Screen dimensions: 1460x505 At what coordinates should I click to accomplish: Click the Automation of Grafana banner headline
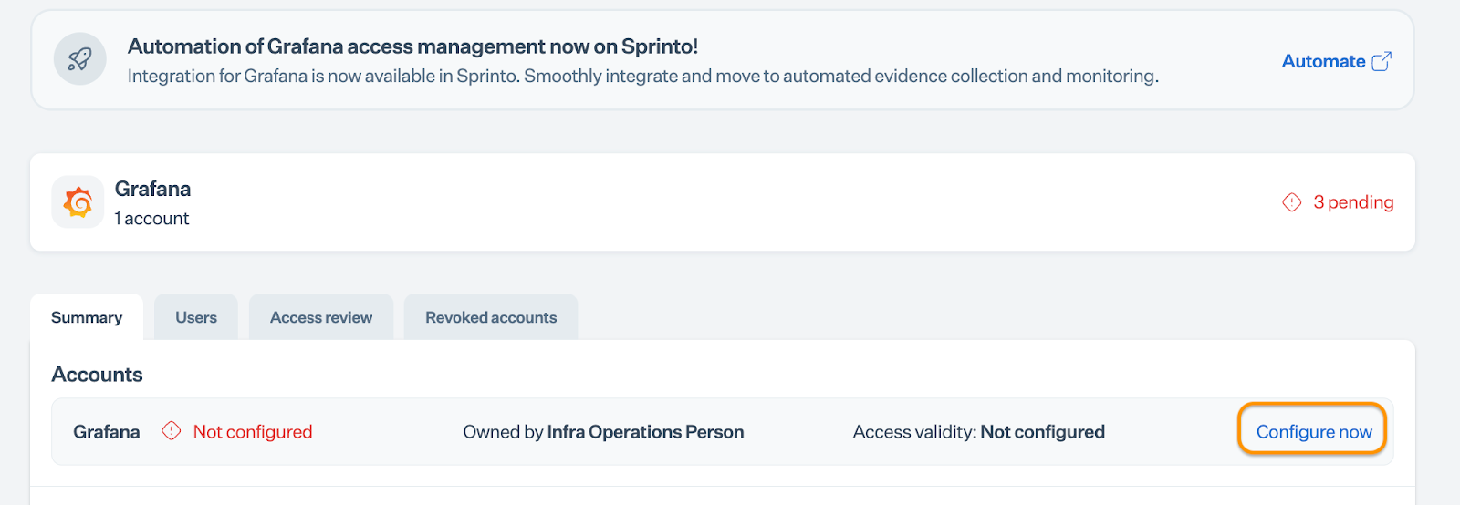[x=412, y=46]
